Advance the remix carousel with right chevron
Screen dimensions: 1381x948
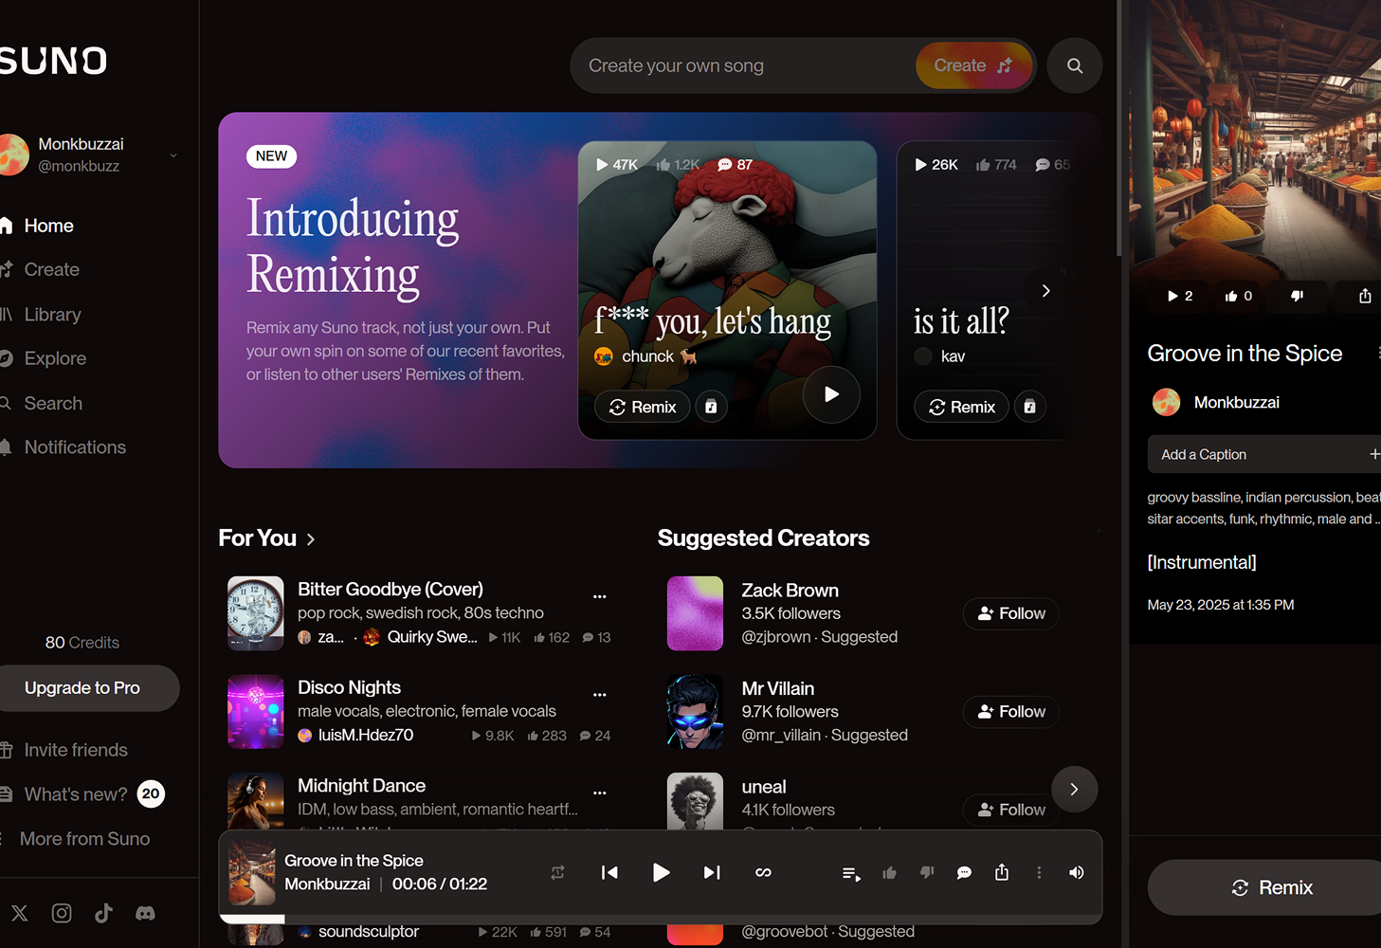[x=1046, y=291]
